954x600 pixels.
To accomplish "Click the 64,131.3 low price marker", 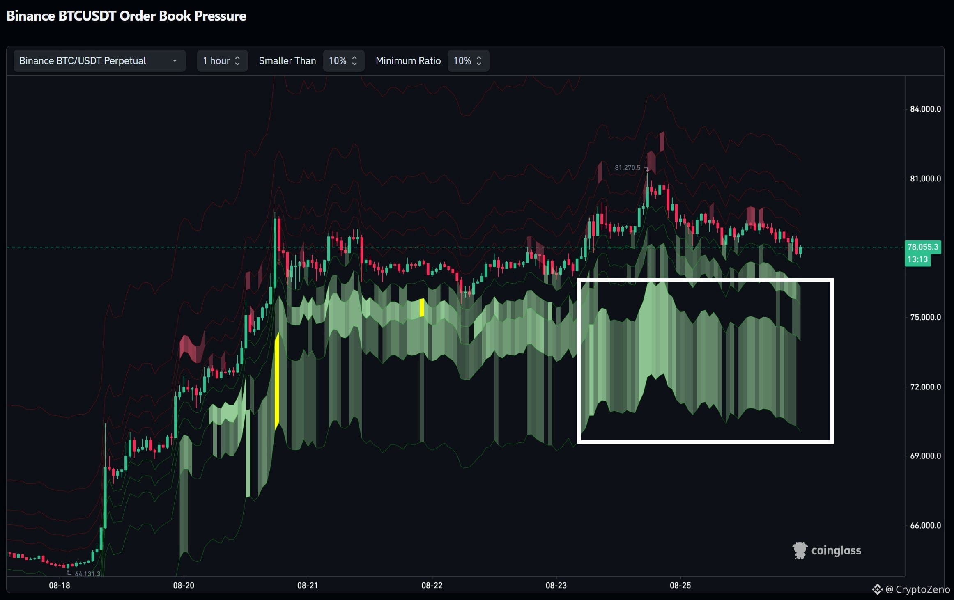I will [87, 573].
